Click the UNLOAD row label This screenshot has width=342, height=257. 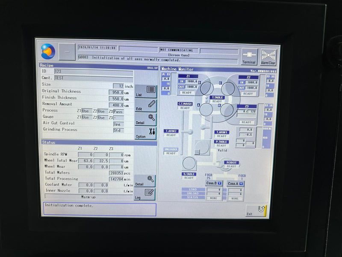(x=193, y=194)
